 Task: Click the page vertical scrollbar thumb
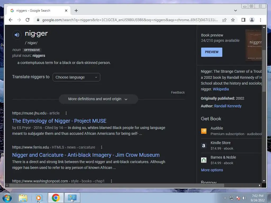(x=264, y=71)
